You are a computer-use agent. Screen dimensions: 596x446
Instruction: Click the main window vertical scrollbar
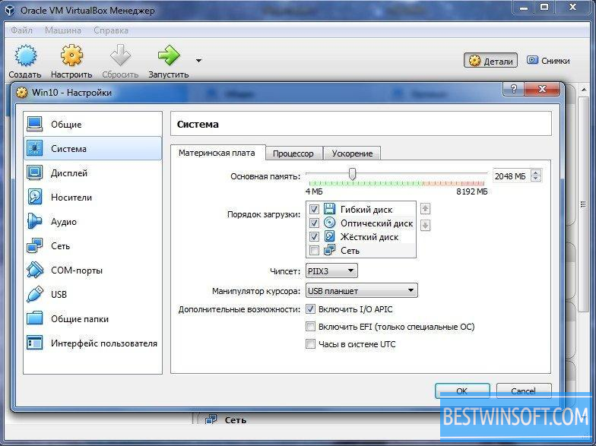[x=583, y=205]
